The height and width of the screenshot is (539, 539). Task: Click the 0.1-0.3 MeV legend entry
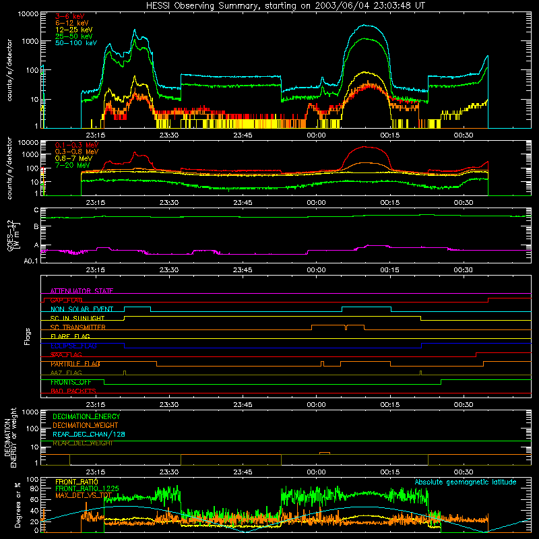77,145
